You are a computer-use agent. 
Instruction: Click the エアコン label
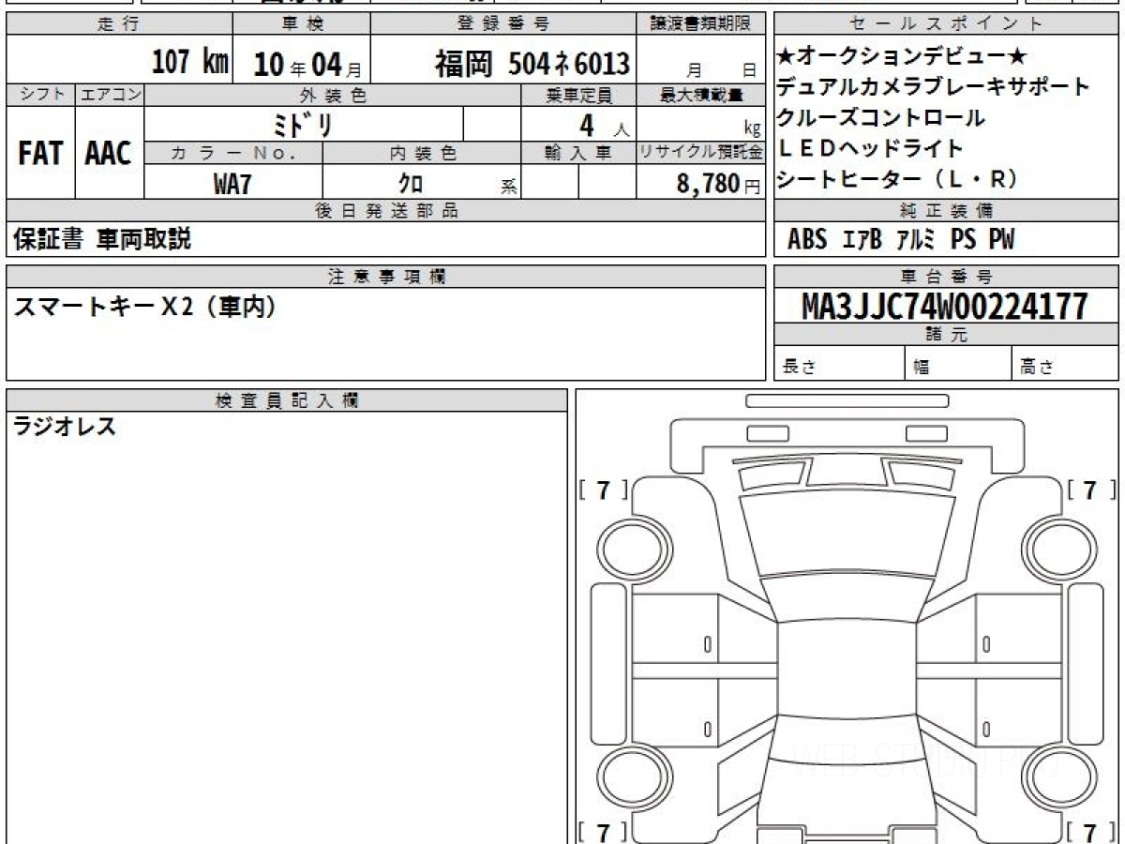pyautogui.click(x=110, y=95)
